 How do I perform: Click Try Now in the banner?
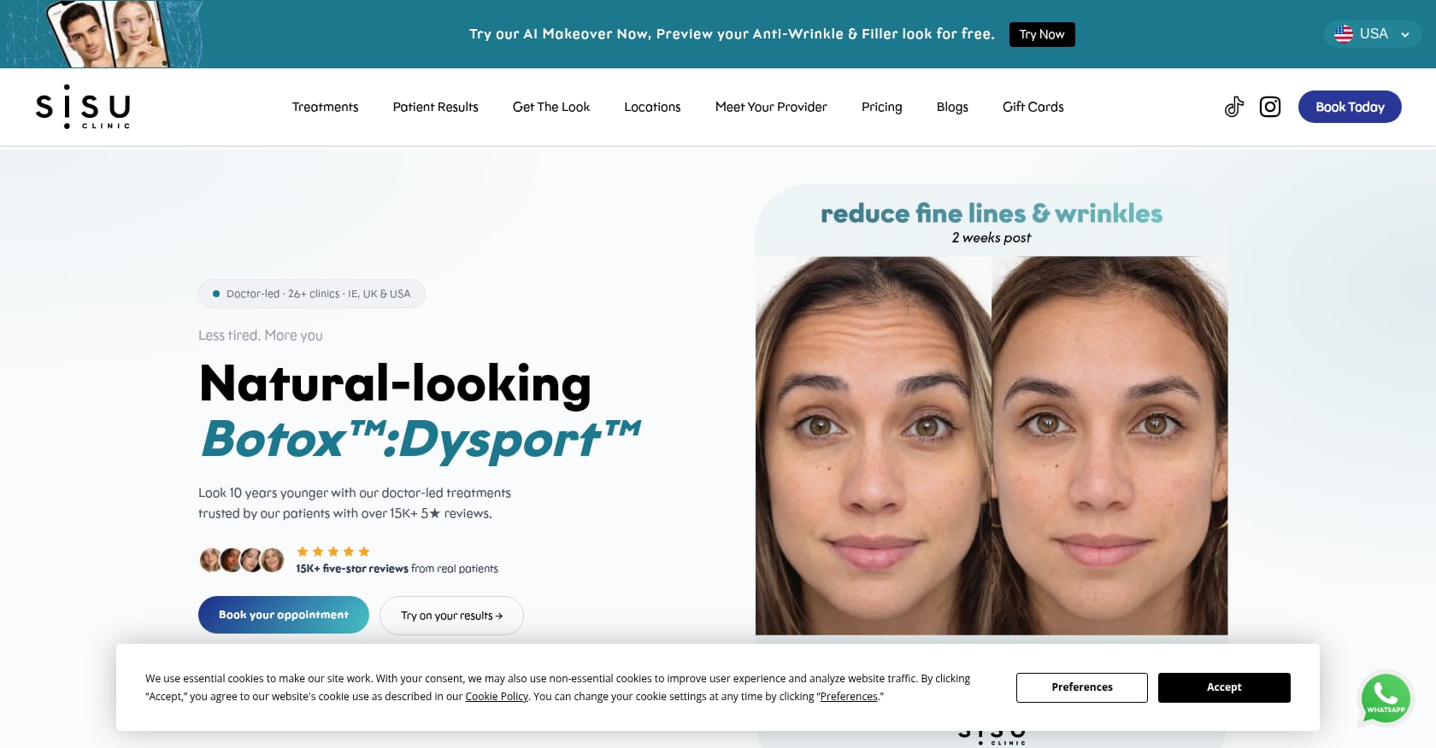point(1042,34)
